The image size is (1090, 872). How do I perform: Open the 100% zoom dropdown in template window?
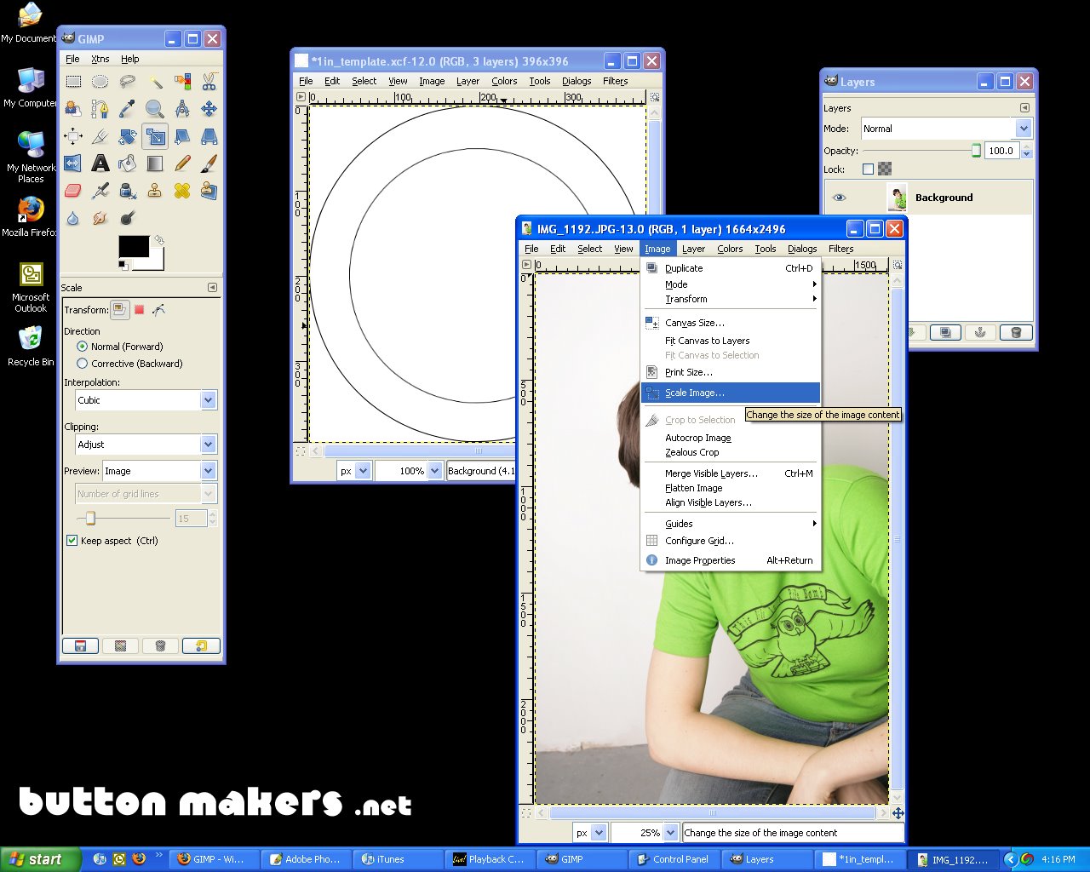coord(435,471)
